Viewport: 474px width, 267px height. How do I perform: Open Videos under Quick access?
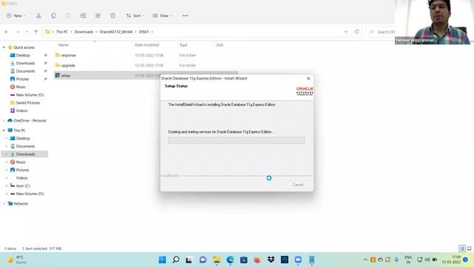point(21,111)
